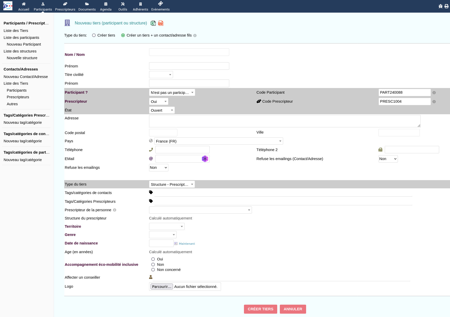Click the Nom input field
The width and height of the screenshot is (450, 317).
(189, 52)
